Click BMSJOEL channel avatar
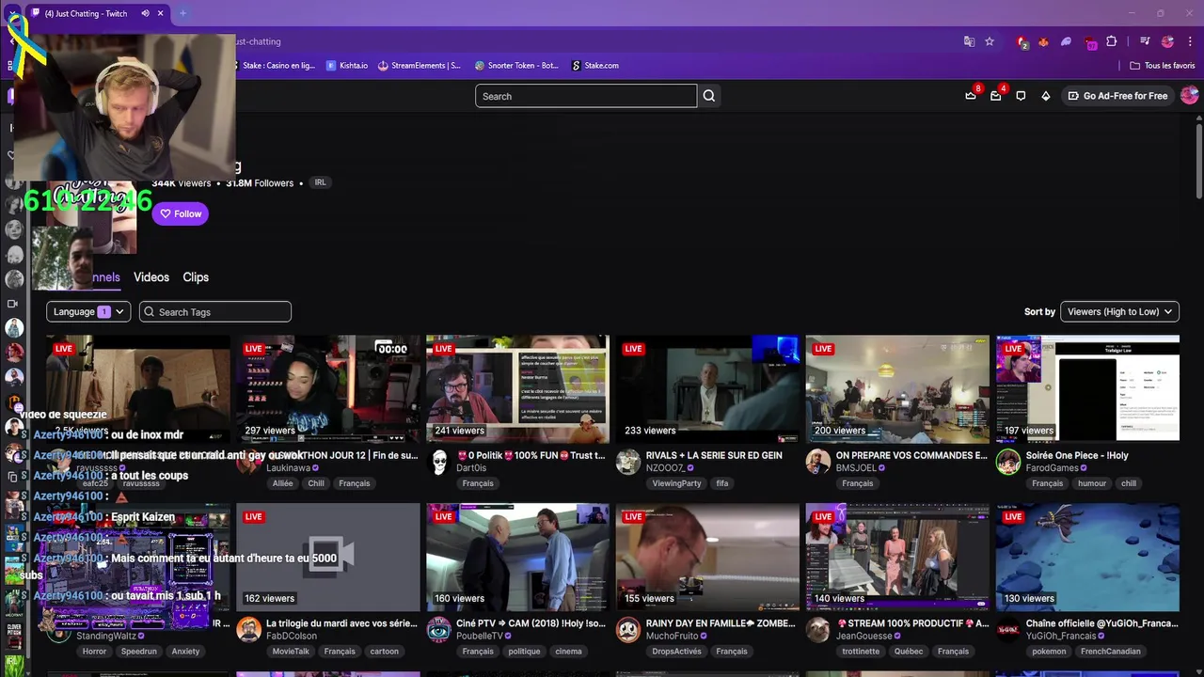This screenshot has width=1204, height=677. pos(818,462)
